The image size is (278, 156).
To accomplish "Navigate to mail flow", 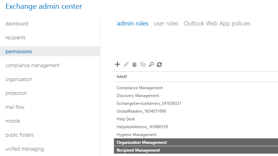I will click(x=15, y=107).
